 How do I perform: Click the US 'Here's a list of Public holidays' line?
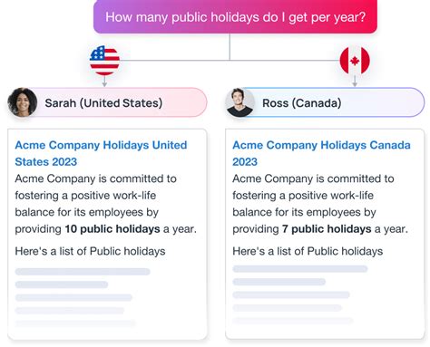(x=90, y=251)
